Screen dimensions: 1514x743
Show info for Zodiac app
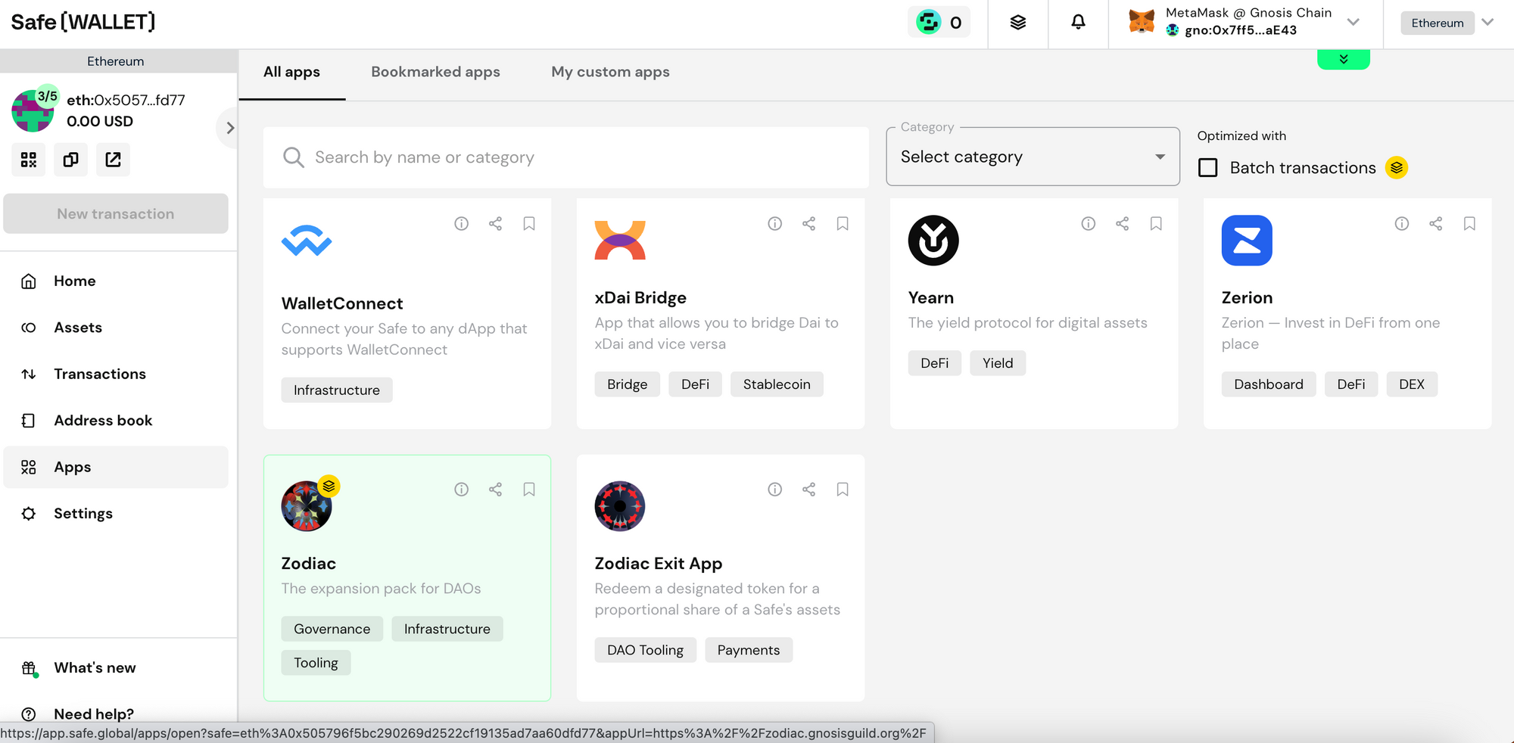tap(461, 490)
